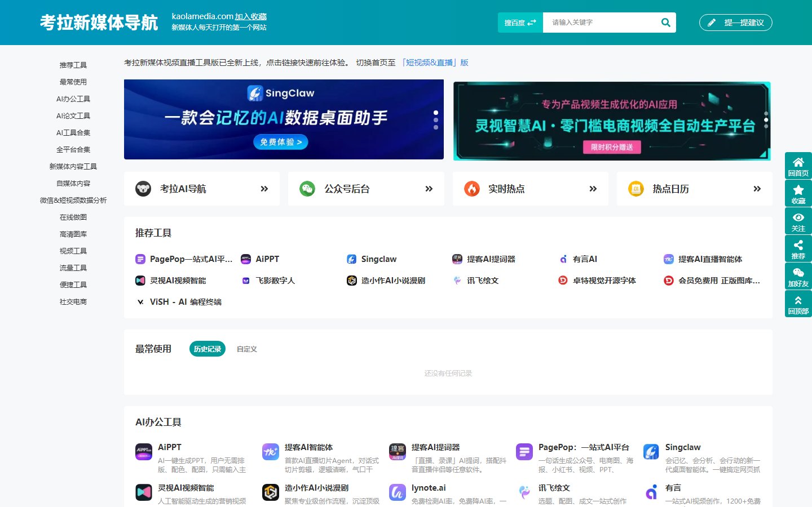Switch to the 自定义 tab
812x507 pixels.
(247, 349)
